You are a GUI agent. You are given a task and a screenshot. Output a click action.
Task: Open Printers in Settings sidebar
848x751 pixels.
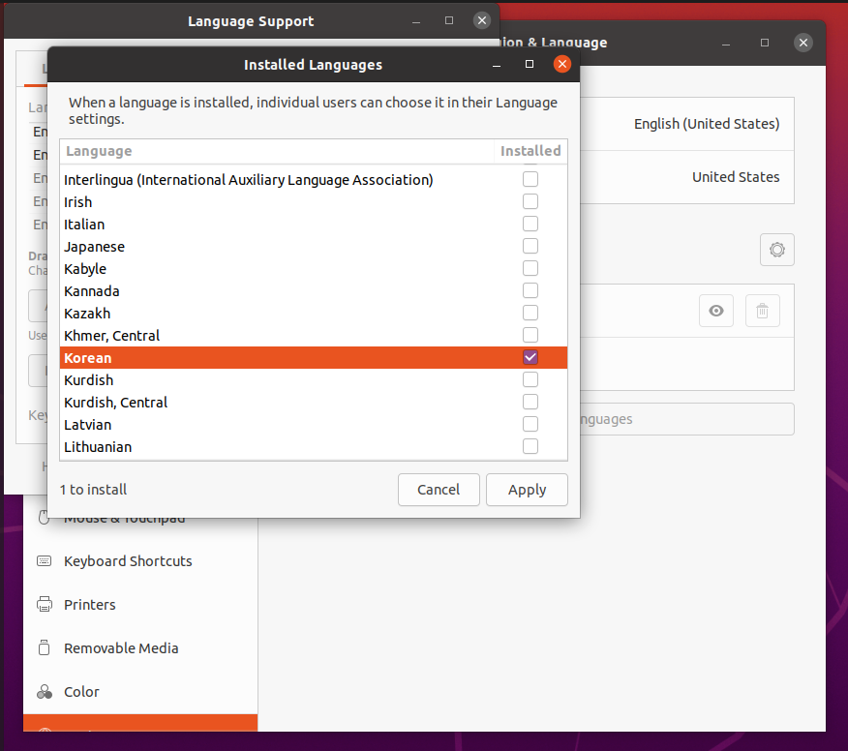tap(140, 605)
